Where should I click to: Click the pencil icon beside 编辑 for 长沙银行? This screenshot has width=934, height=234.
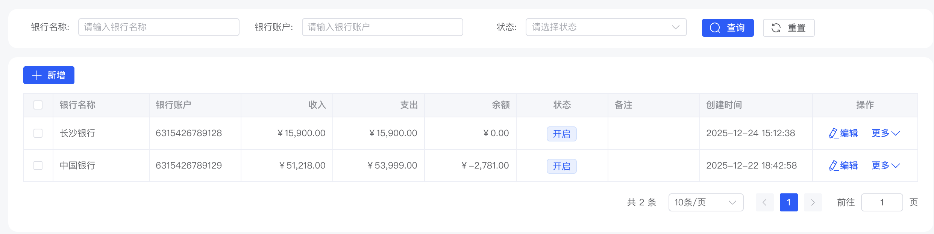point(833,133)
